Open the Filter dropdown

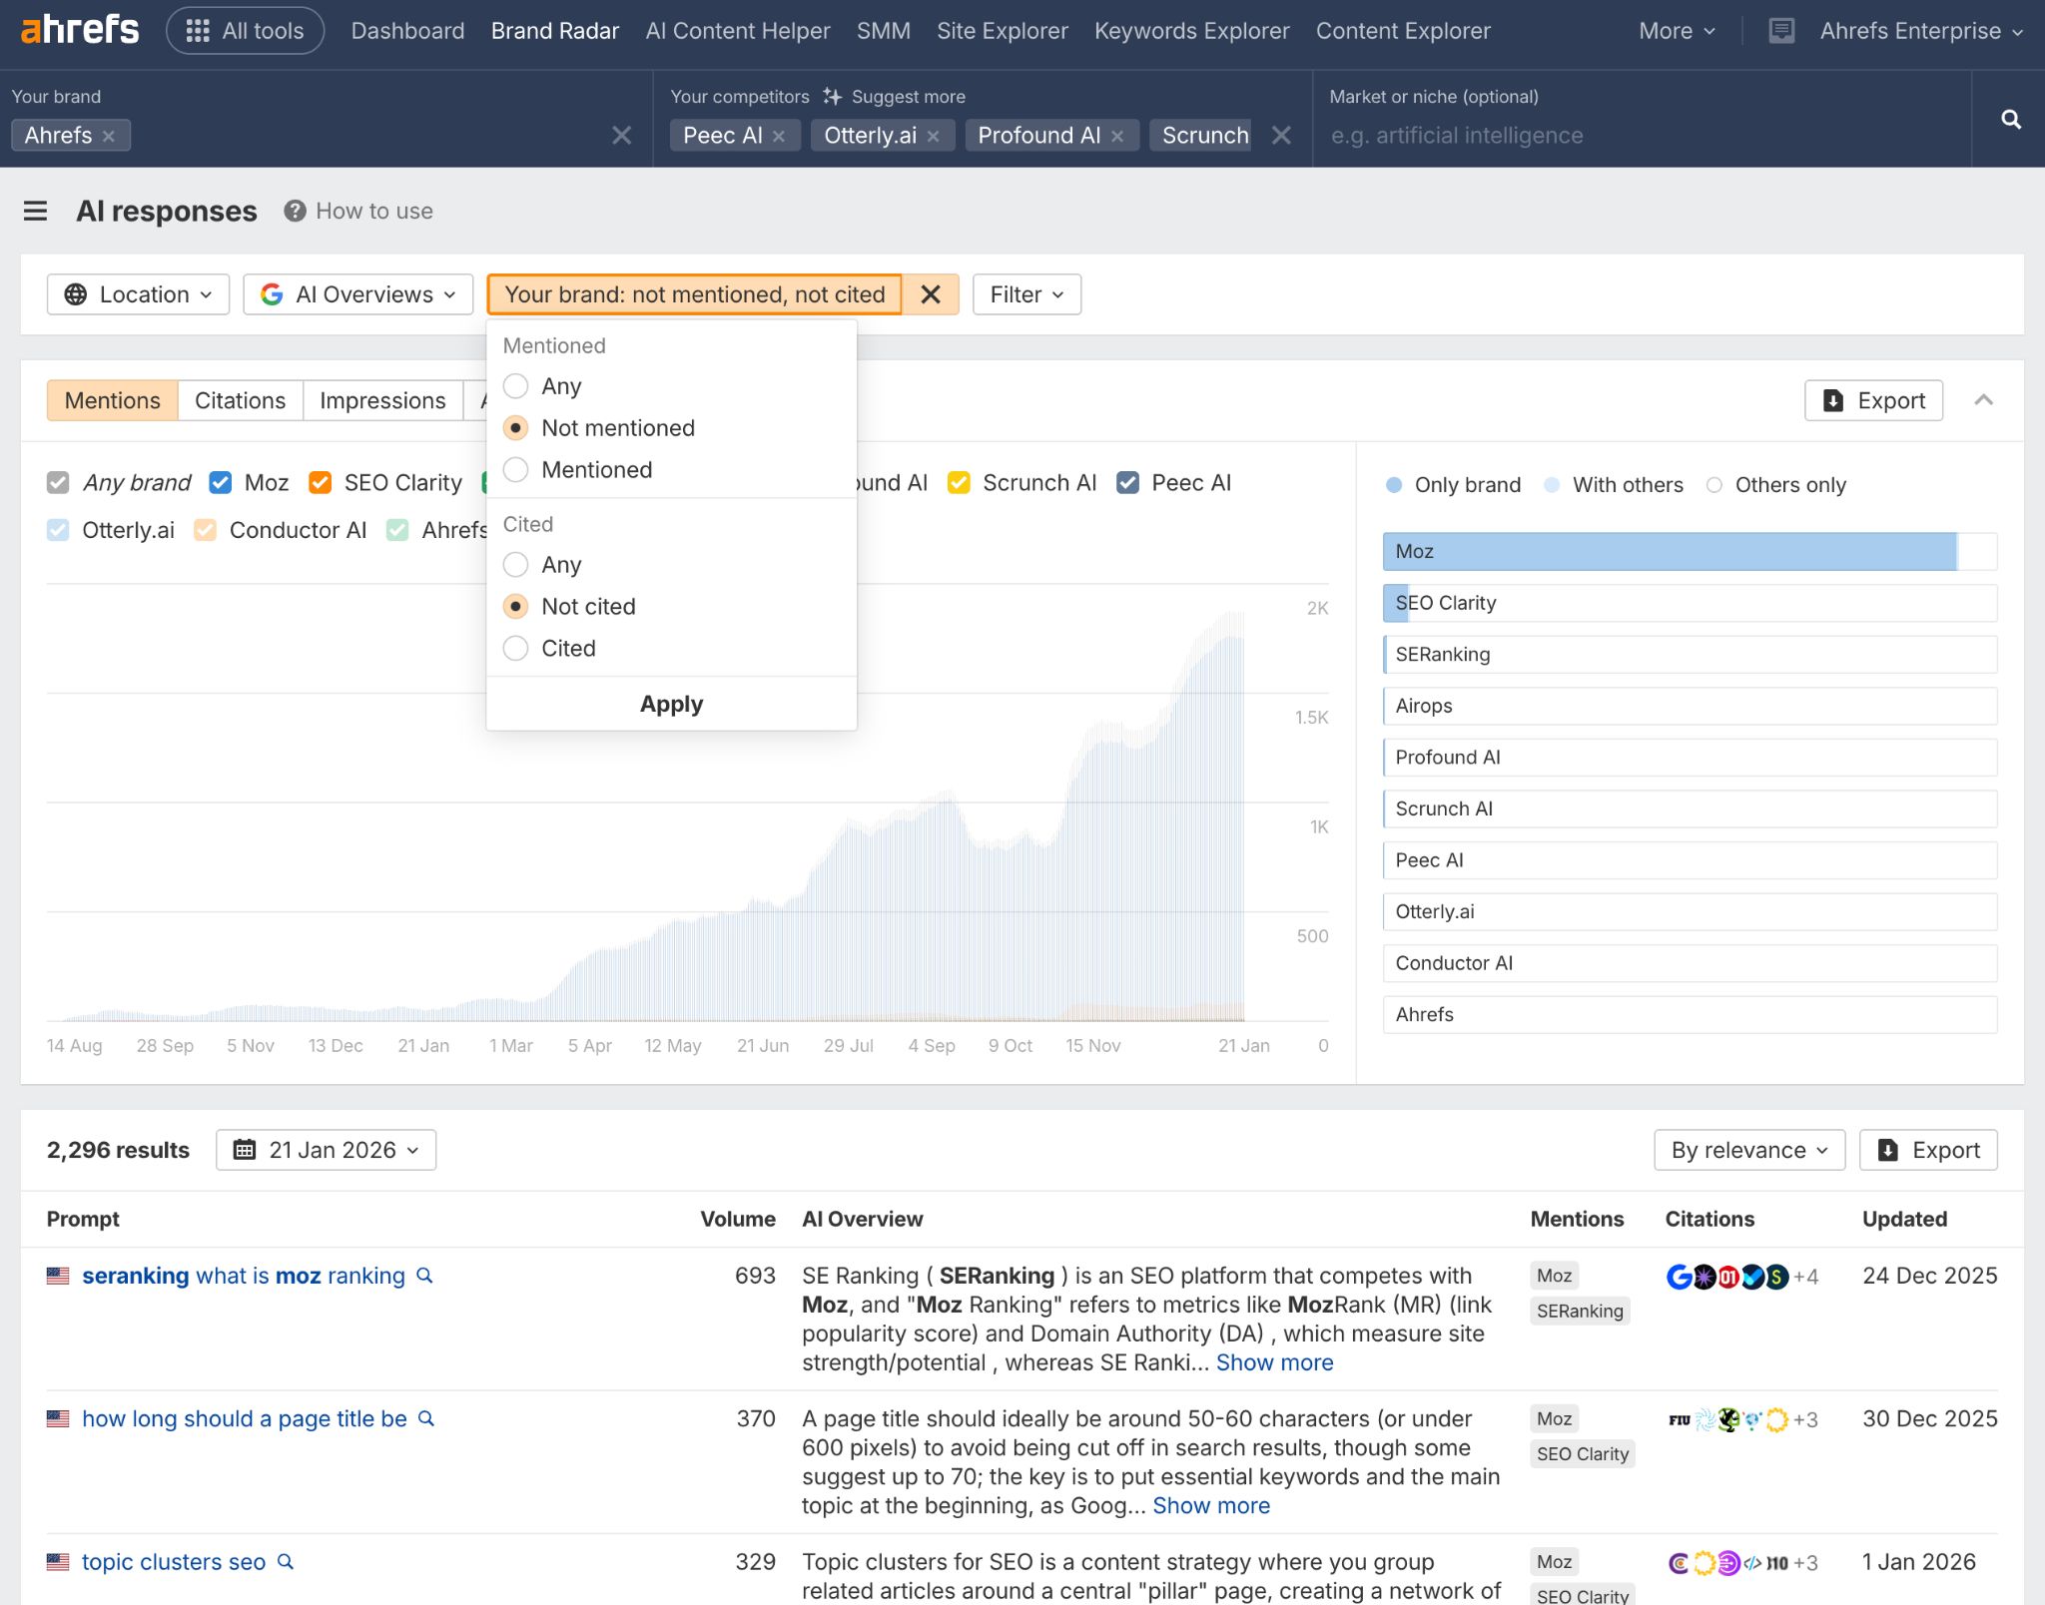(1025, 294)
